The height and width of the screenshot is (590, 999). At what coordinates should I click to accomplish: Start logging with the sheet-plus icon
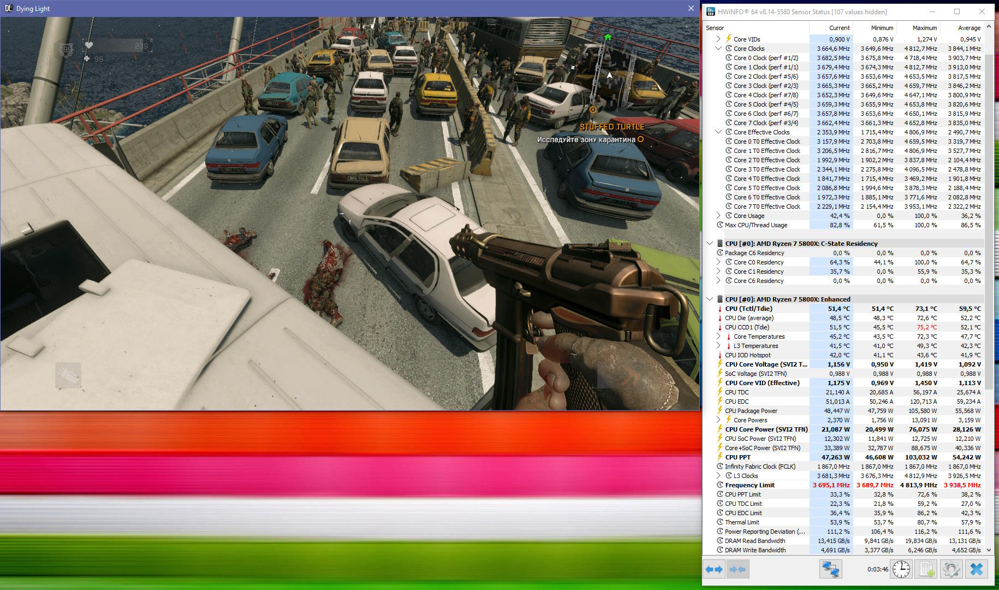pos(926,569)
